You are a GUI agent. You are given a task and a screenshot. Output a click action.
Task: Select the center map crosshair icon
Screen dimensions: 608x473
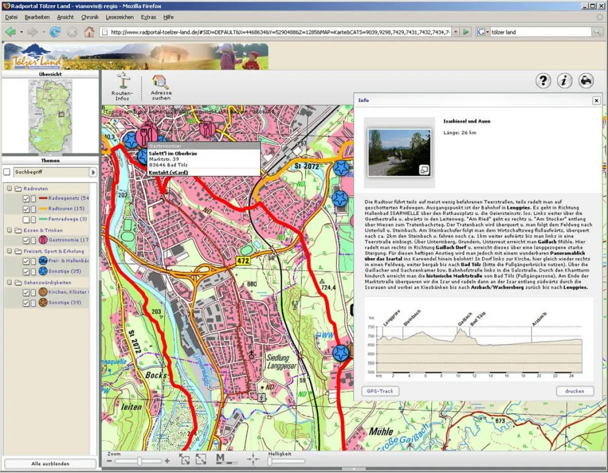(253, 458)
